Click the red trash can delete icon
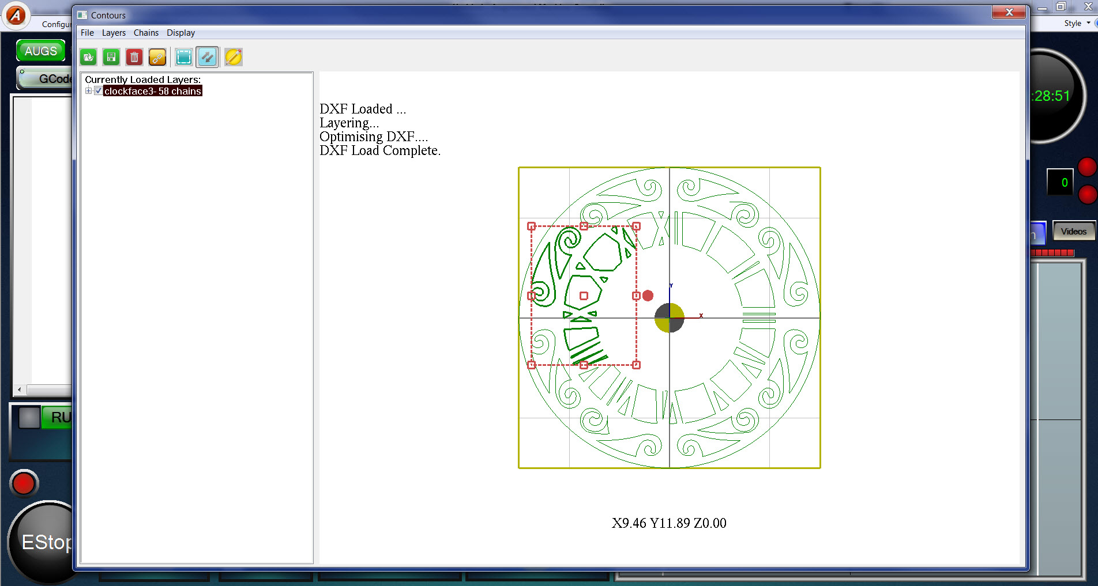 [134, 57]
